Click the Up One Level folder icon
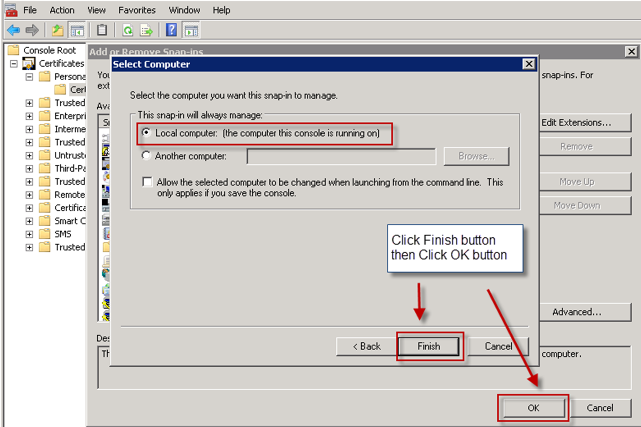This screenshot has height=427, width=641. (58, 30)
